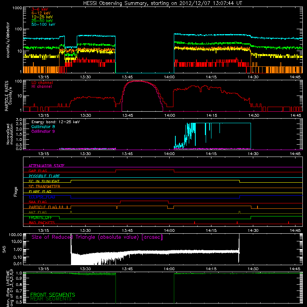Select the '12-25 keV' legend label

tap(42, 17)
